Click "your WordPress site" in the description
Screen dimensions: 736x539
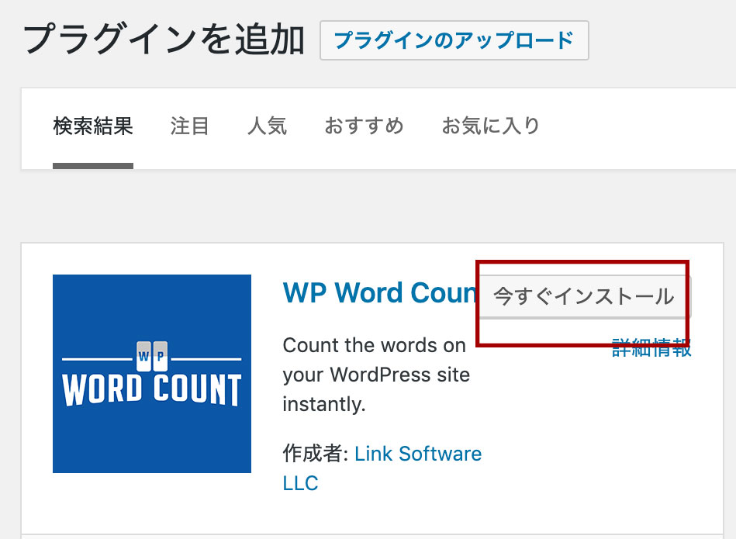tap(375, 375)
